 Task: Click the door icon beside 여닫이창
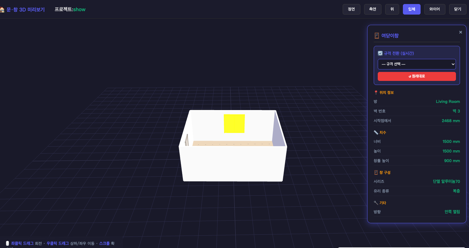377,36
